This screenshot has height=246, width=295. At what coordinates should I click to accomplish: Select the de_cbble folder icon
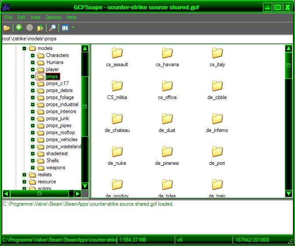[x=217, y=86]
